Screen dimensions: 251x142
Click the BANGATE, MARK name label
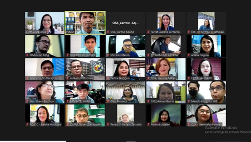[80, 101]
